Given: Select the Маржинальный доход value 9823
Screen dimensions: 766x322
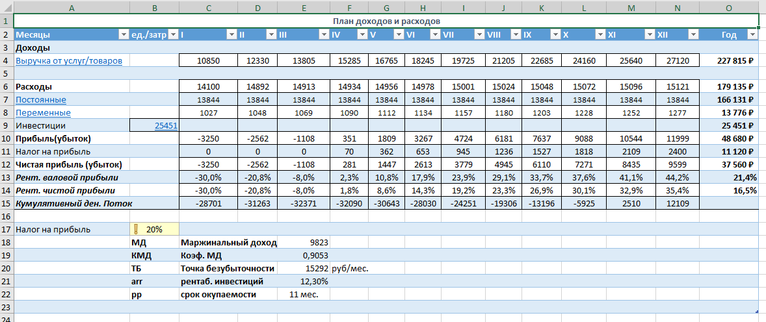Looking at the screenshot, I should point(304,241).
